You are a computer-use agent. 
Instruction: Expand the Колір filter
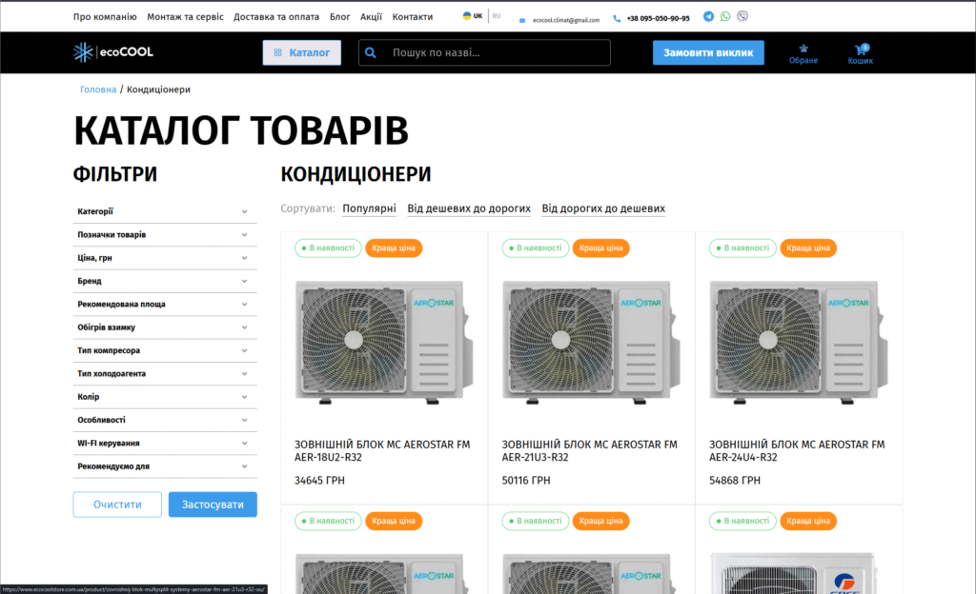point(165,397)
